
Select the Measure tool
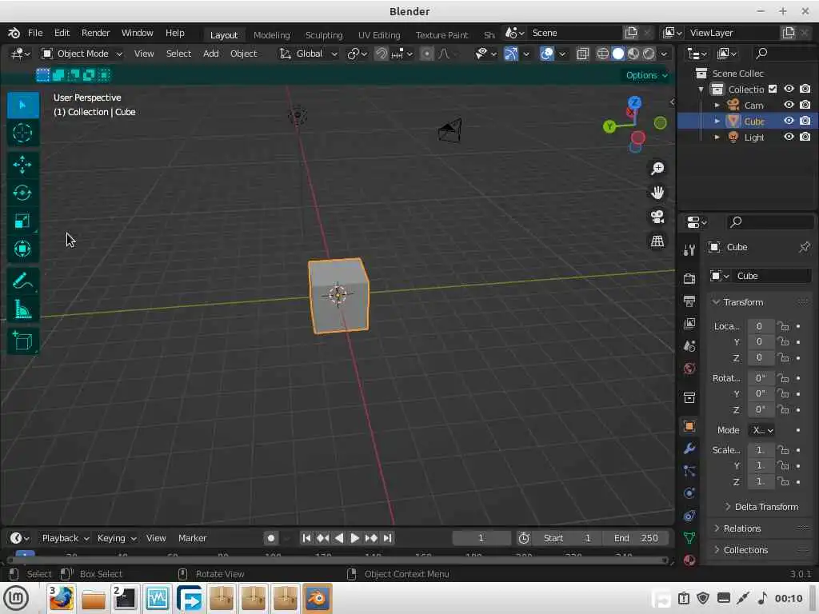(x=22, y=309)
